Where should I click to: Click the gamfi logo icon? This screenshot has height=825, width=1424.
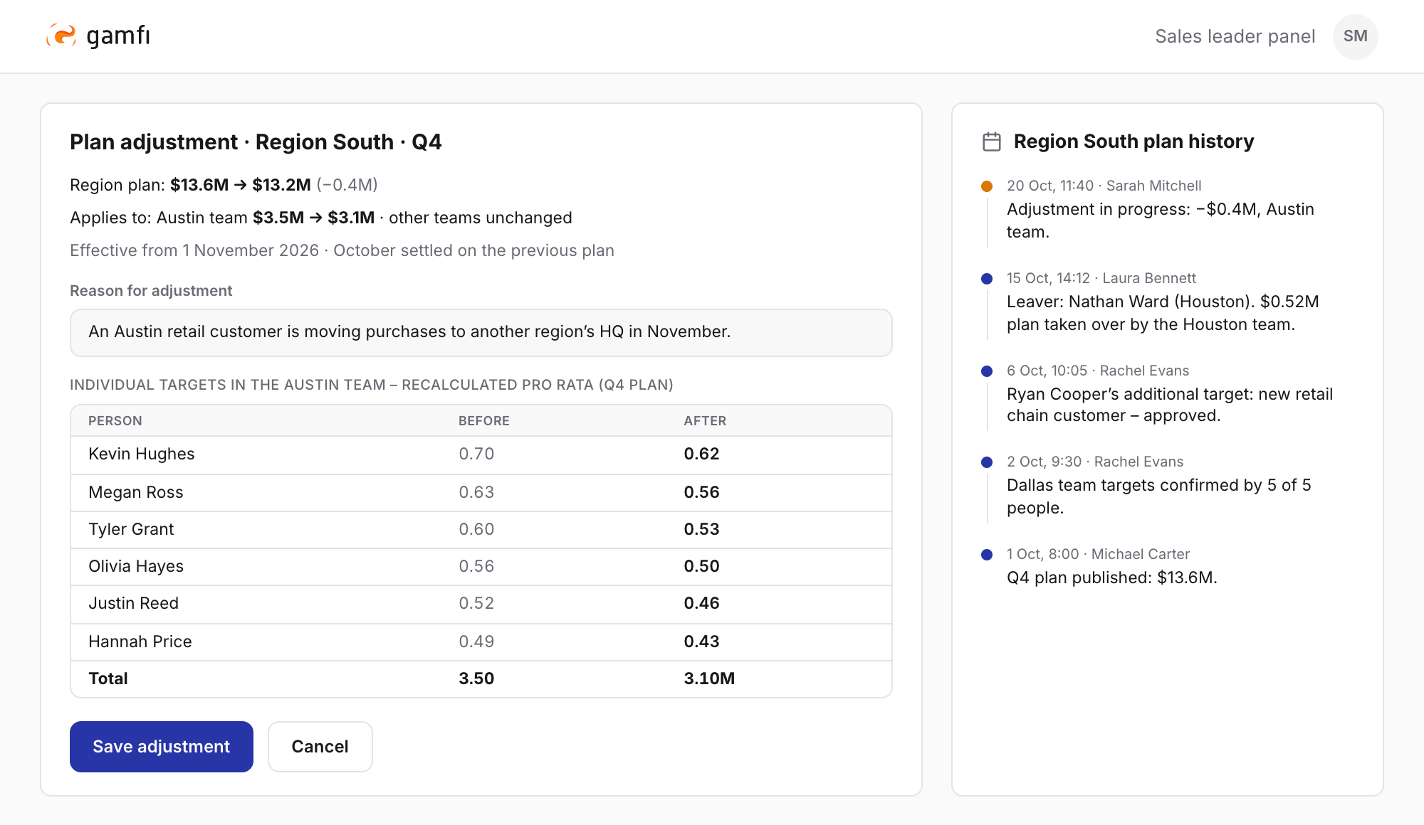[x=61, y=36]
